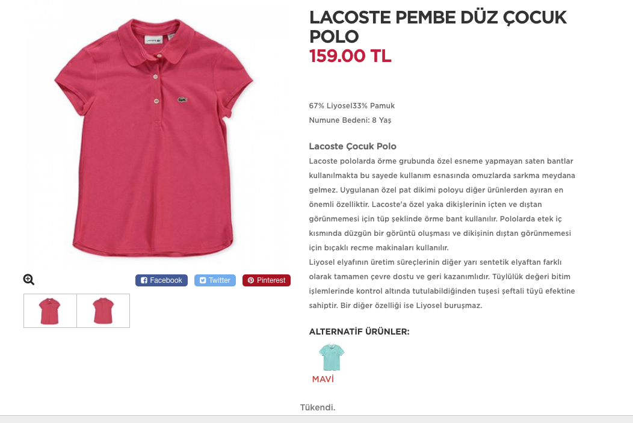The height and width of the screenshot is (423, 633).
Task: Click the Facebook logo icon
Action: 144,280
